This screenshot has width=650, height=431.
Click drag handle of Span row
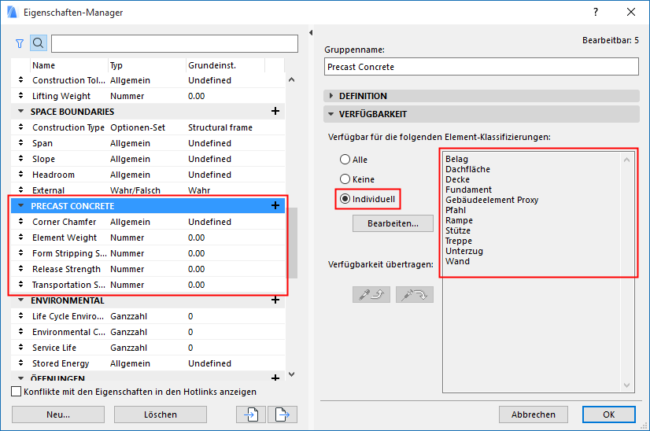pyautogui.click(x=20, y=142)
